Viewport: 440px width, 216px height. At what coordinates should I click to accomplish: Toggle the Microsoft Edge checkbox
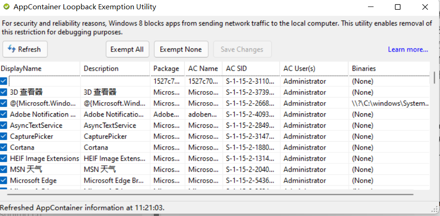click(4, 180)
